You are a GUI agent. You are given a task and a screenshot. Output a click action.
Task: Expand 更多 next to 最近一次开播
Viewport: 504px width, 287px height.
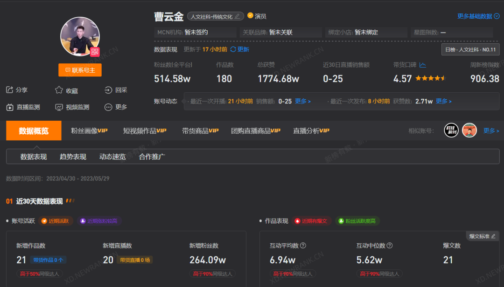[303, 101]
